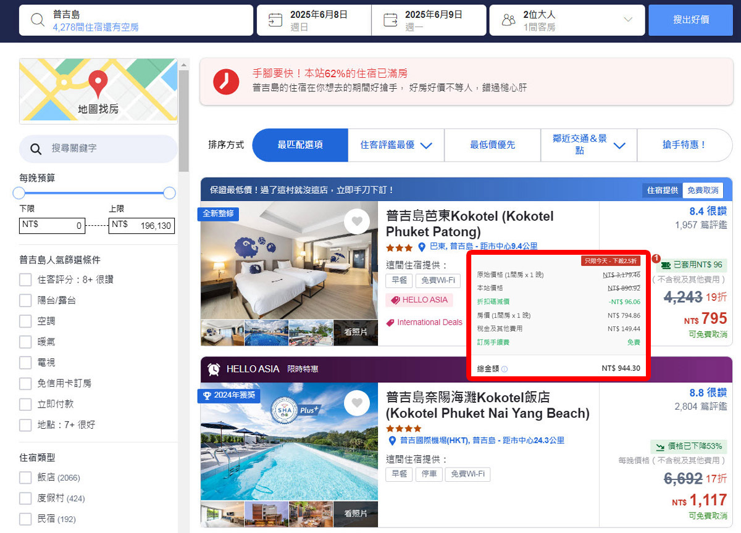741x533 pixels.
Task: Tick the 暖氣 filter checkbox
Action: coord(25,342)
